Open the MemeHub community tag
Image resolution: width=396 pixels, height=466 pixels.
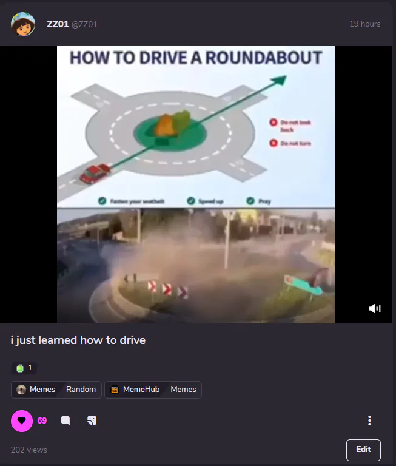(141, 390)
